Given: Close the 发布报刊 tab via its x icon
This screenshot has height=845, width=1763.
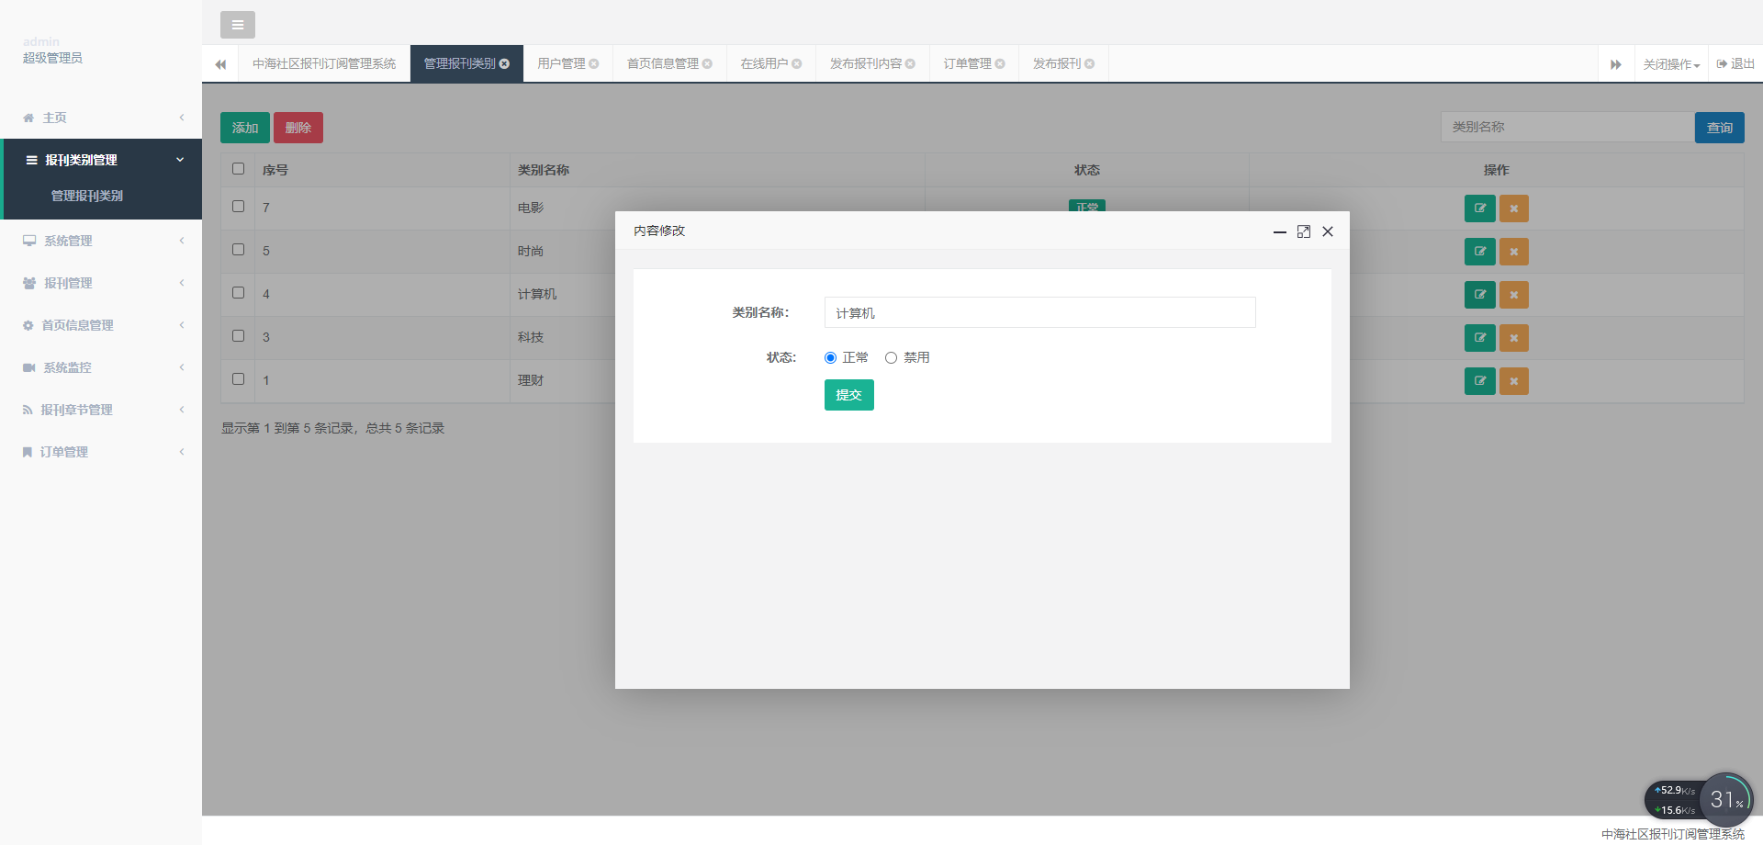Looking at the screenshot, I should [1090, 63].
